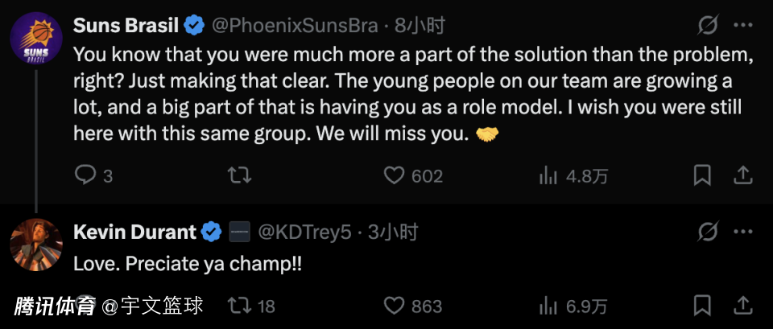
Task: Repost the Suns Brasil tweet
Action: (x=240, y=175)
